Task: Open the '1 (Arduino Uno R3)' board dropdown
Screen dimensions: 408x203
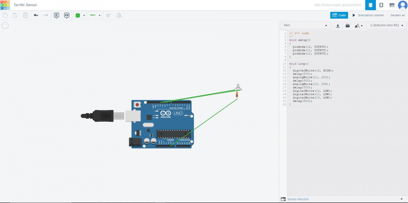Action: point(387,25)
